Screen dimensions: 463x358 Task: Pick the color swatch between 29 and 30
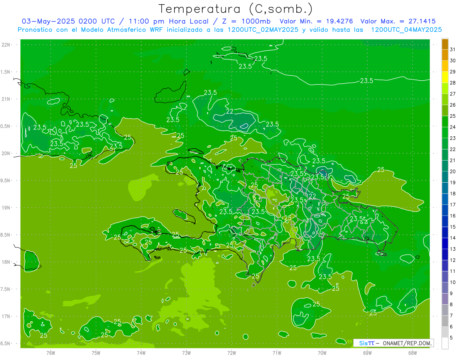tap(445, 66)
